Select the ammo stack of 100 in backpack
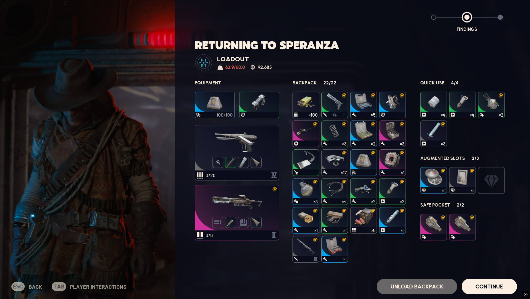 (306, 105)
